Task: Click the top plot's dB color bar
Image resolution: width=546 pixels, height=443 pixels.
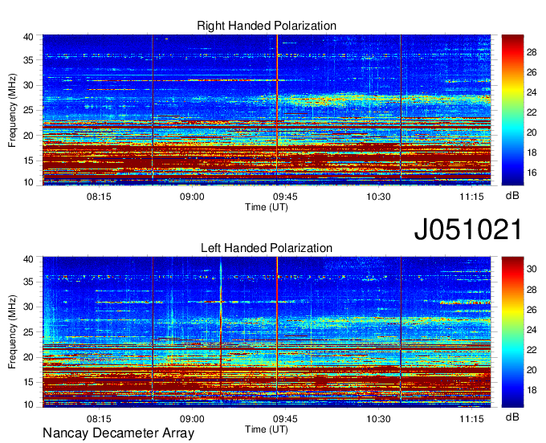Action: (x=512, y=110)
